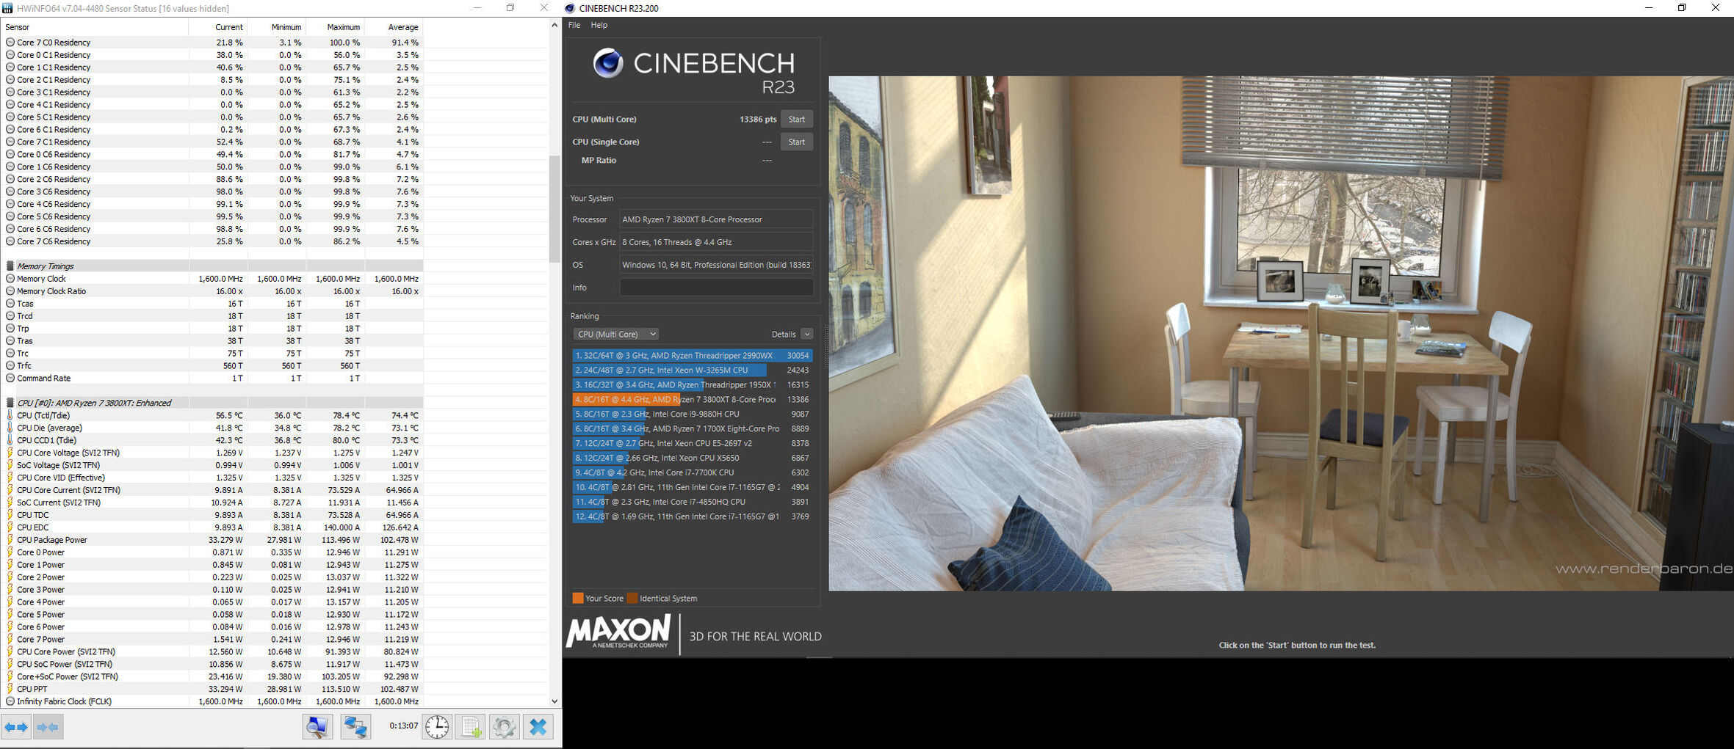
Task: Click the thermometer icon beside CPU (Tctl/Tdie)
Action: 10,415
